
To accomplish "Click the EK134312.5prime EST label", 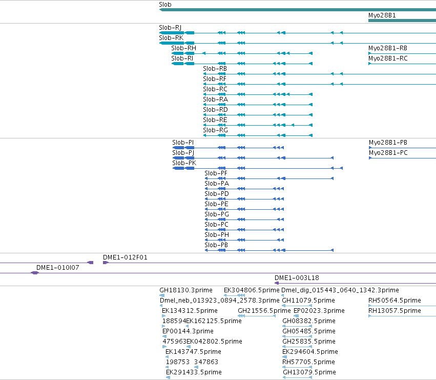I will coord(190,311).
